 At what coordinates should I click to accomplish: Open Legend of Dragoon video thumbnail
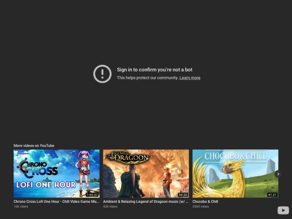pyautogui.click(x=146, y=174)
